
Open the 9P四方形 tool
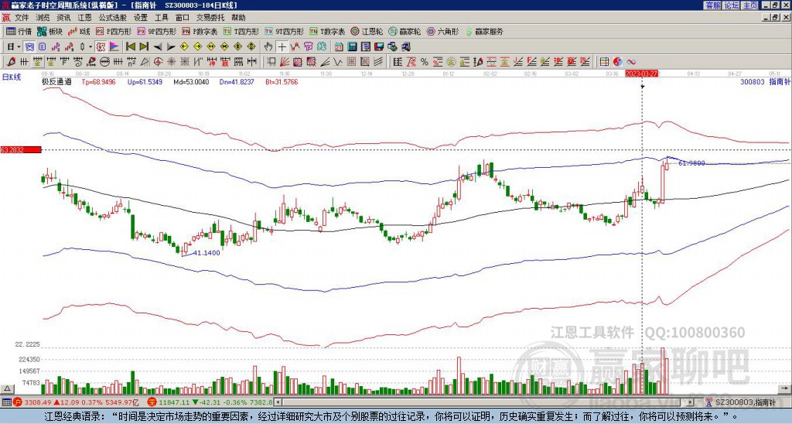pyautogui.click(x=156, y=31)
